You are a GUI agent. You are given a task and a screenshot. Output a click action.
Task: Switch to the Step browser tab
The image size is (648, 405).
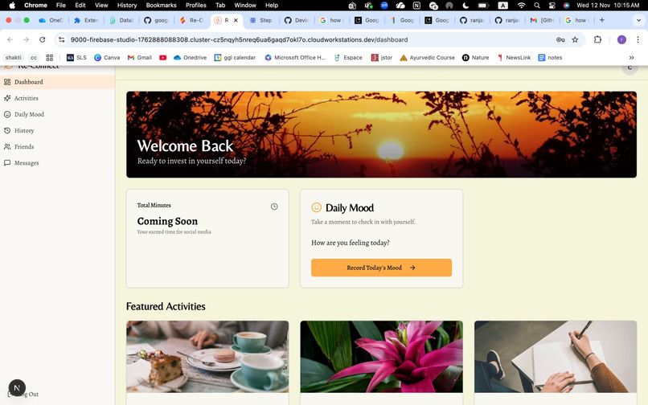tap(261, 20)
